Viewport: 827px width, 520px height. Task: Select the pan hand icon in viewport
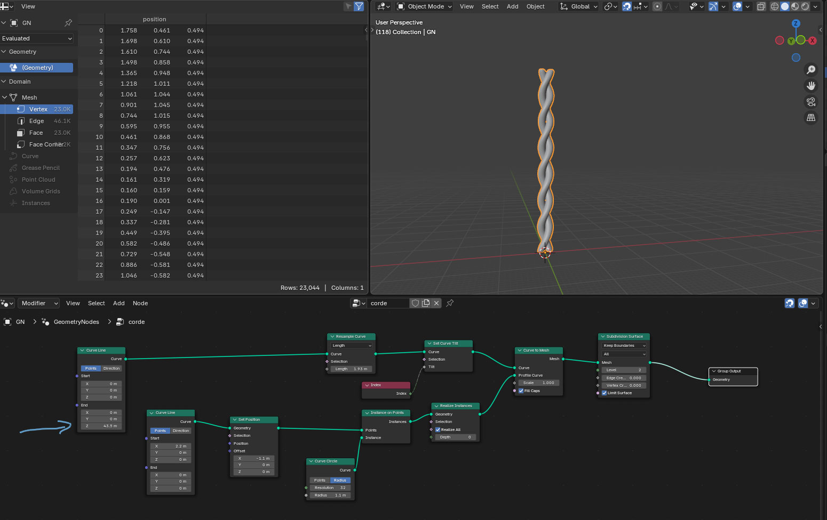[811, 86]
